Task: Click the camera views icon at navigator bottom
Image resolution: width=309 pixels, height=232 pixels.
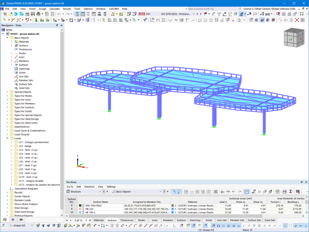Action: (x=21, y=219)
